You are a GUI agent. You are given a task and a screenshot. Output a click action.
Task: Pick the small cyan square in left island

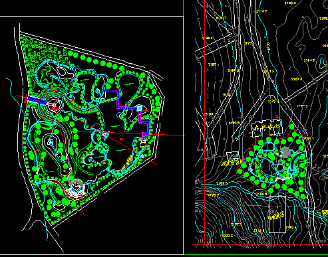(x=51, y=142)
